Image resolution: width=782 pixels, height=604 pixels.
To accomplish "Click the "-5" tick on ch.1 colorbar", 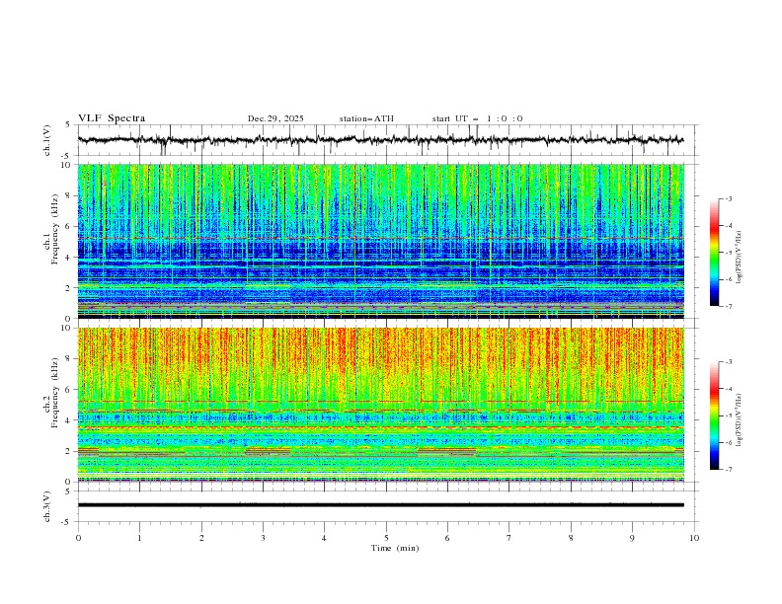I will click(x=728, y=253).
